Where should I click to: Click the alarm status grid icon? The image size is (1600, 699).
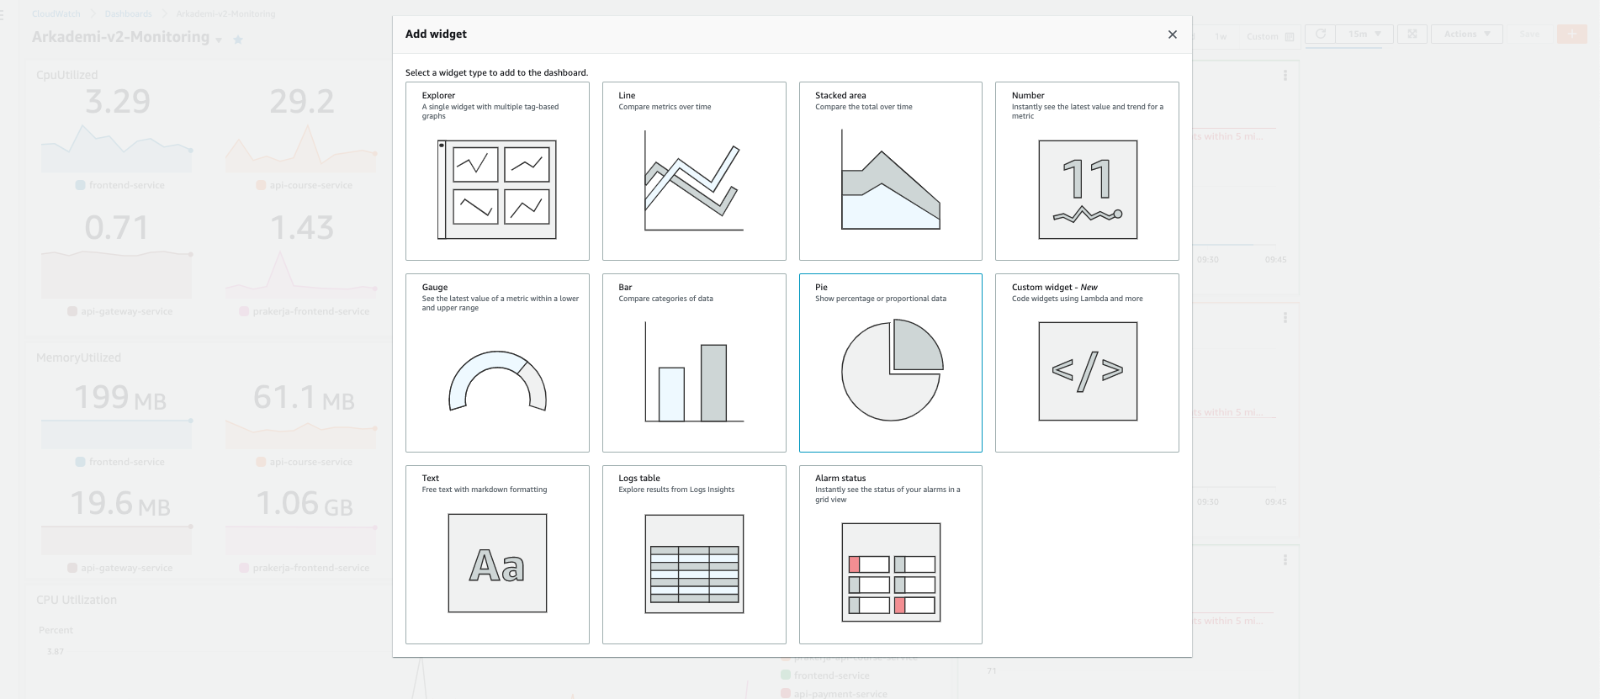pos(891,572)
